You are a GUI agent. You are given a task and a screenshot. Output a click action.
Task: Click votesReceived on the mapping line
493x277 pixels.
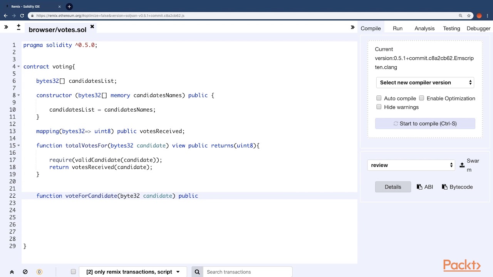coord(161,131)
